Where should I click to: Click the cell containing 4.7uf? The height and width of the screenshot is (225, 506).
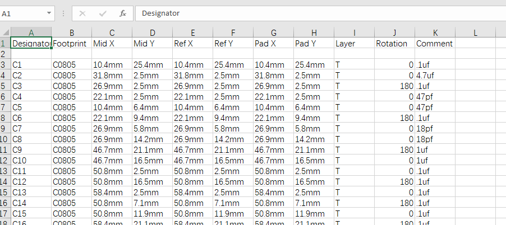435,75
